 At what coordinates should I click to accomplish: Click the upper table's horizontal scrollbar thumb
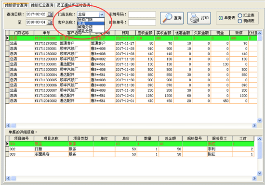13,125
